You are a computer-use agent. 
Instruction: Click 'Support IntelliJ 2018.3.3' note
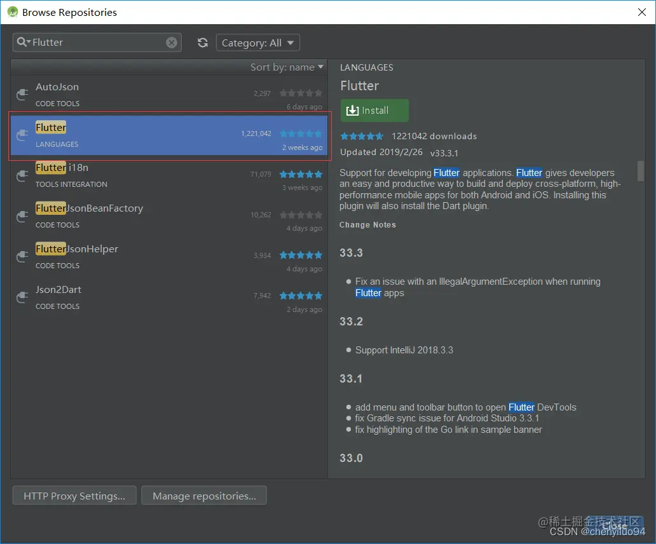tap(404, 350)
